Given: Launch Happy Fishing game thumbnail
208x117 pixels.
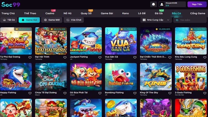Looking at the screenshot, I should (16, 77).
